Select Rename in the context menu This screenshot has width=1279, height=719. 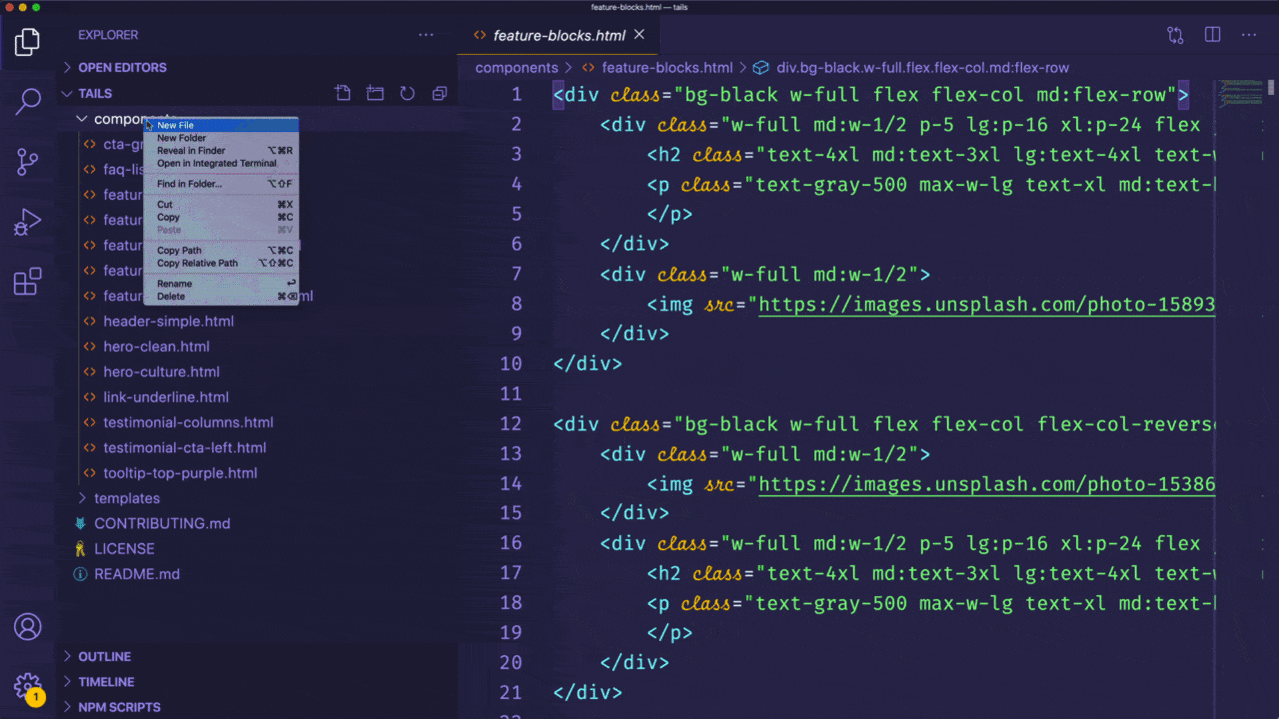[175, 284]
